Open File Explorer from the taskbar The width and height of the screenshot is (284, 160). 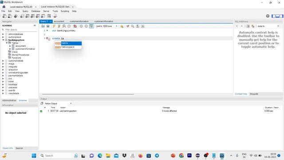coord(108,156)
